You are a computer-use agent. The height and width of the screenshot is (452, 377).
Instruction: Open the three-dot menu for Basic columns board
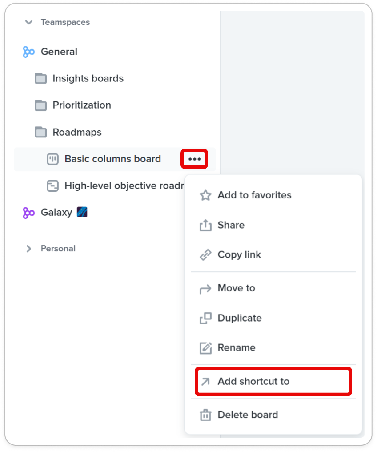[194, 159]
